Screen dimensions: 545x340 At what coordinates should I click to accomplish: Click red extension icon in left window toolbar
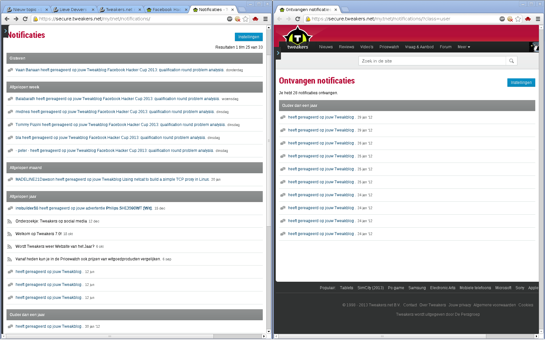[x=255, y=19]
